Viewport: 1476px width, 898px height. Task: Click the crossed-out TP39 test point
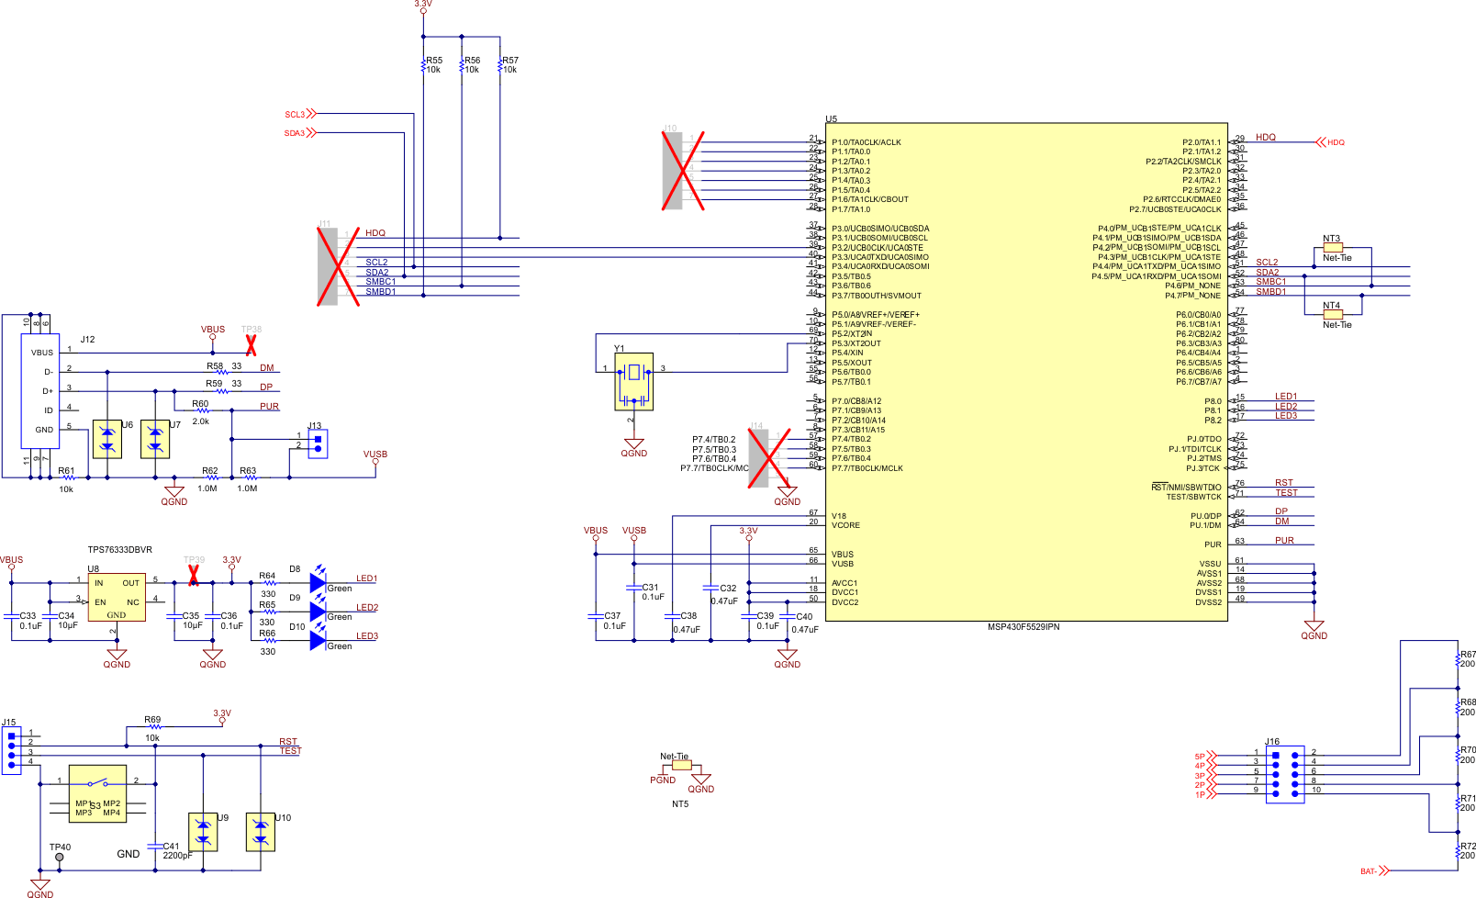[194, 576]
